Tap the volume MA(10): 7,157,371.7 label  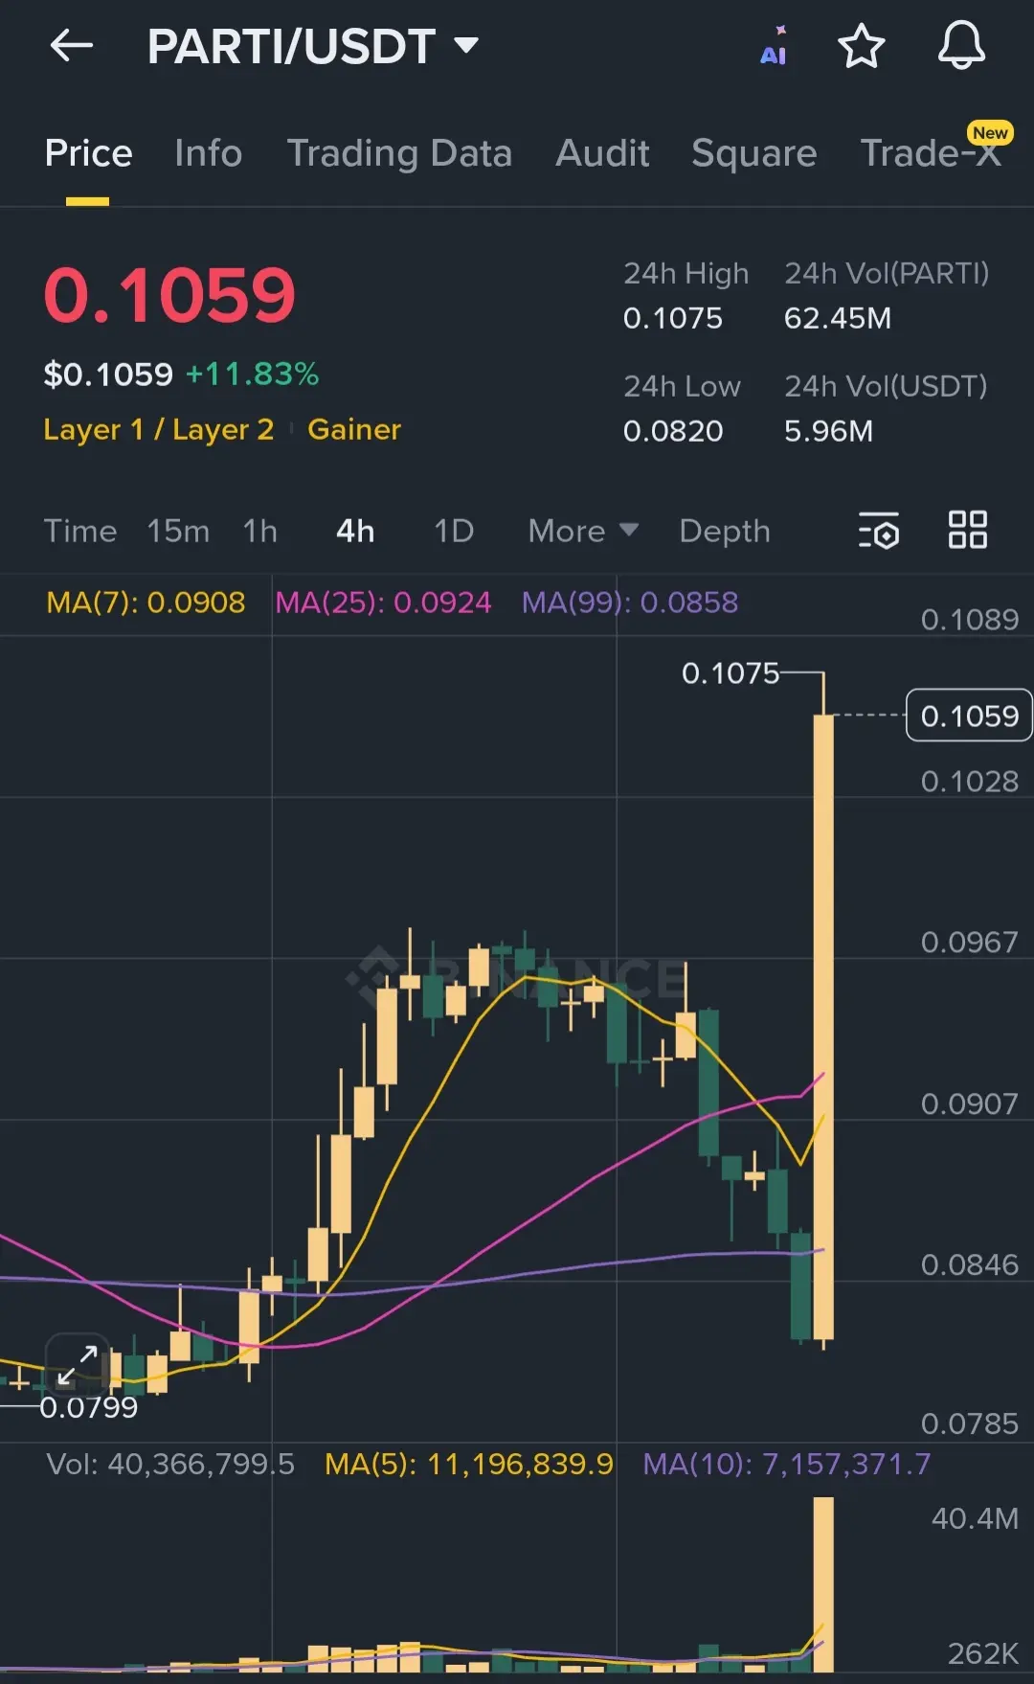(787, 1464)
